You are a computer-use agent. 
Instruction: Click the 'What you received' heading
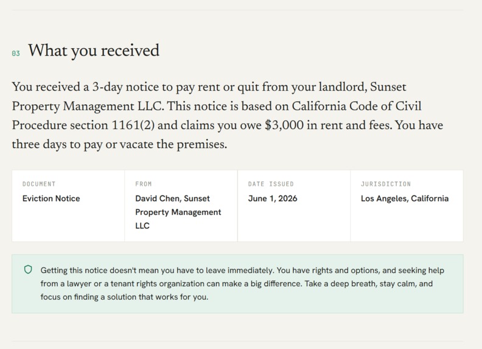pyautogui.click(x=94, y=51)
